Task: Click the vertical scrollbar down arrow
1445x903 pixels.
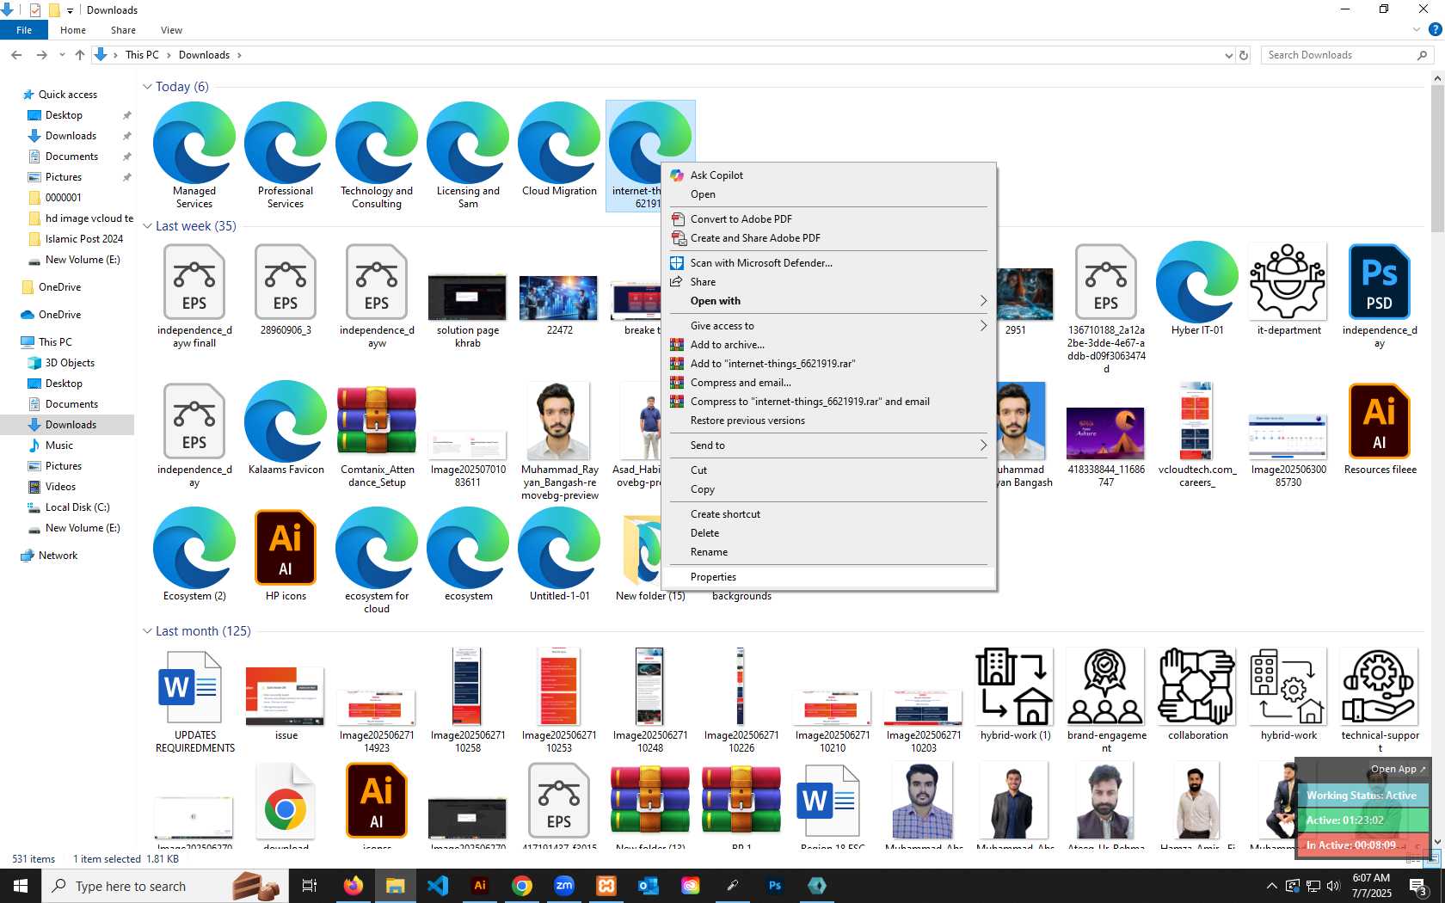Action: [1437, 842]
